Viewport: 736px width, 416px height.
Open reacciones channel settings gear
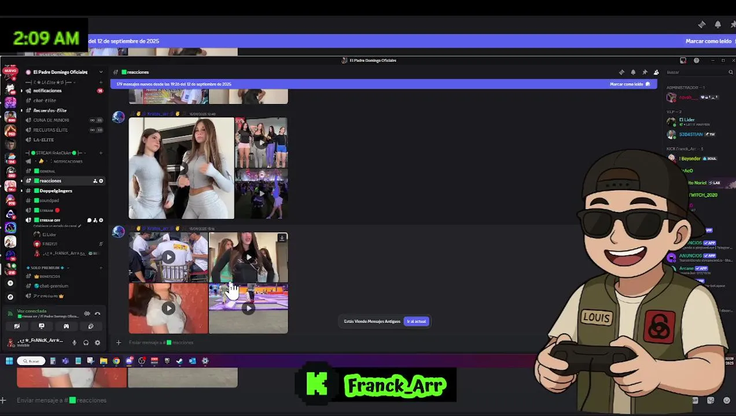click(101, 181)
